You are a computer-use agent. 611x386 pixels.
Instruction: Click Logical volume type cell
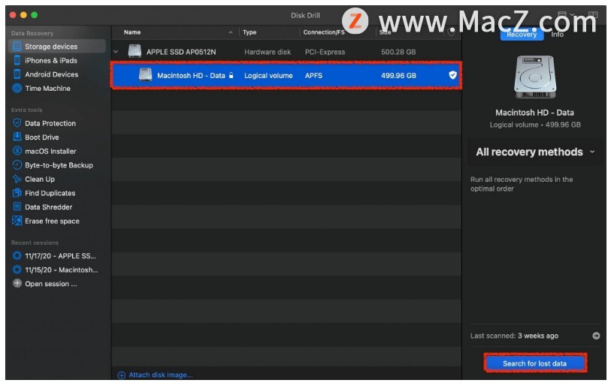(x=268, y=76)
